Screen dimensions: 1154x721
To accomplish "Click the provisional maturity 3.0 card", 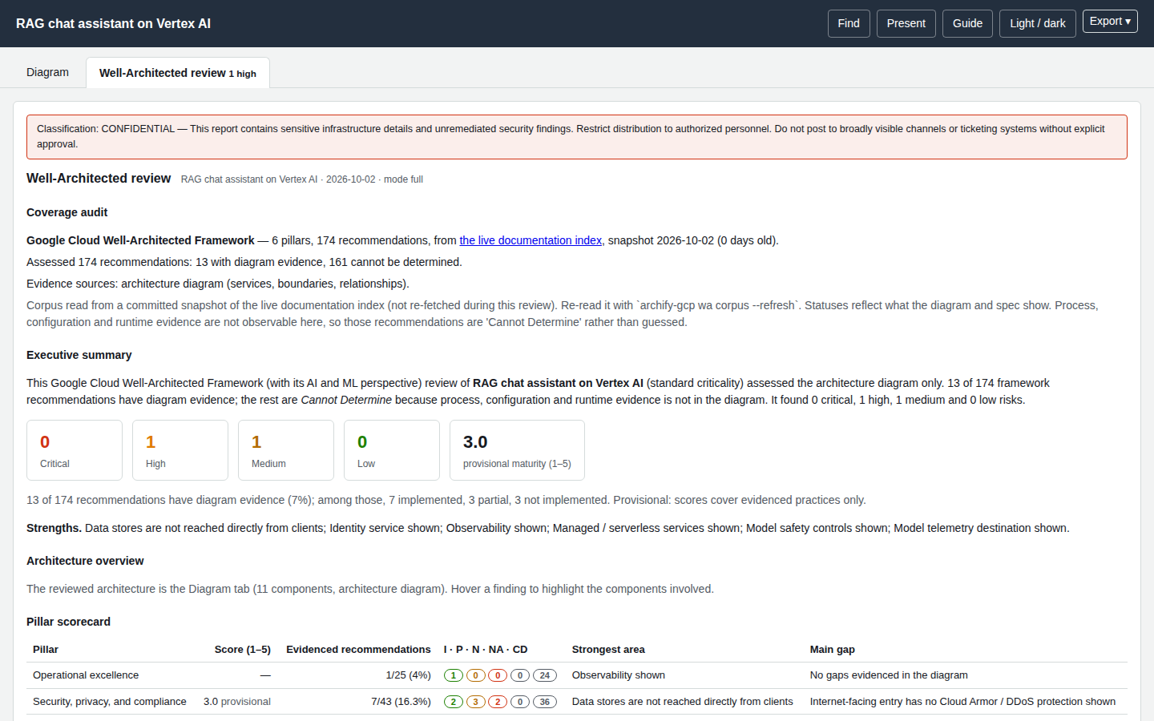I will click(x=517, y=450).
